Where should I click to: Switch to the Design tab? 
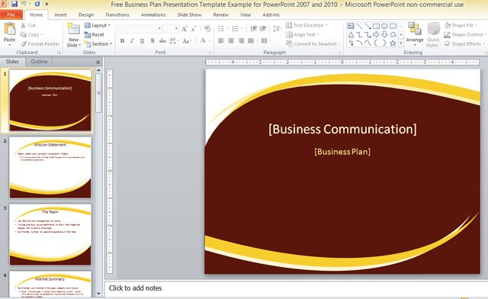point(86,14)
